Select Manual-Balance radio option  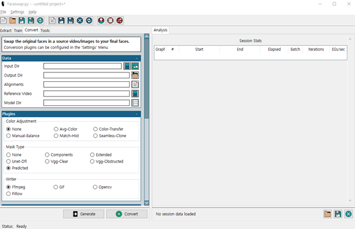pyautogui.click(x=23, y=136)
